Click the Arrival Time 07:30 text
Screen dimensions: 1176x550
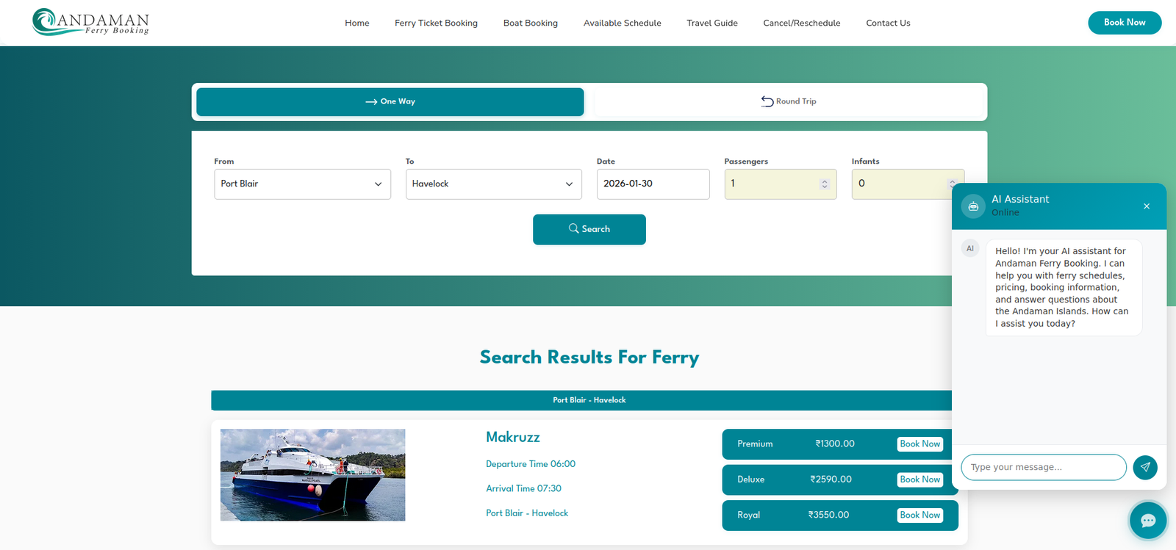(x=523, y=488)
